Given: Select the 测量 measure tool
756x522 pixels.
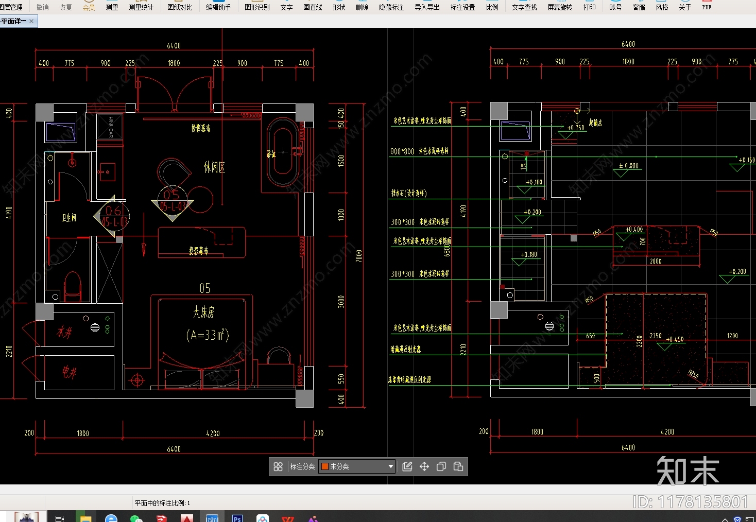Looking at the screenshot, I should 112,7.
